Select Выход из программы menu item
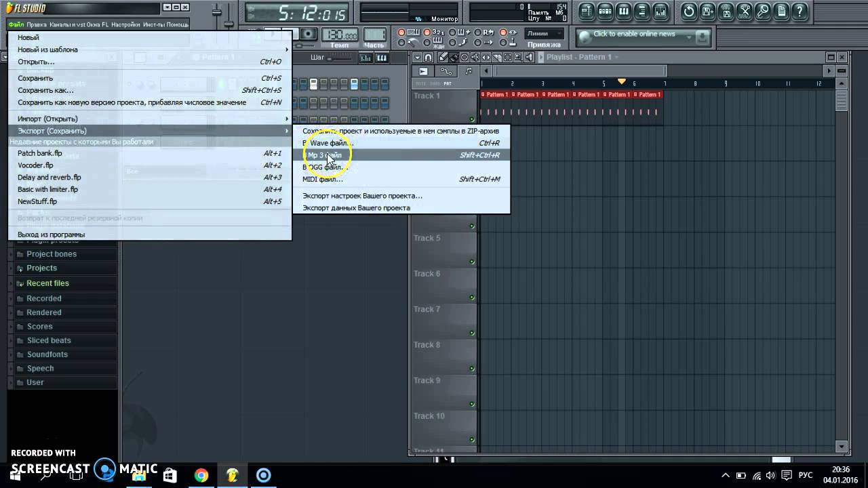Viewport: 868px width, 488px height. [150, 235]
